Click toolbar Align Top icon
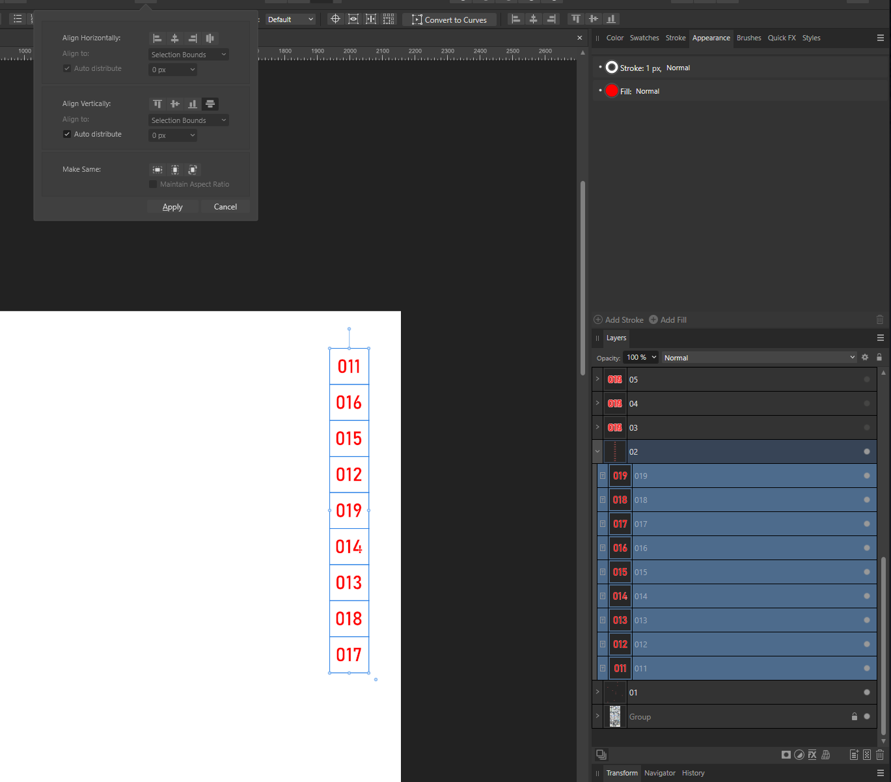Viewport: 891px width, 782px height. [x=576, y=19]
